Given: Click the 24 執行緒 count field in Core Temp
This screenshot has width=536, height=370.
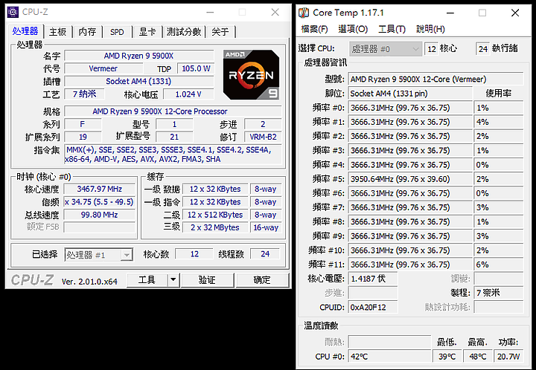Looking at the screenshot, I should point(482,49).
